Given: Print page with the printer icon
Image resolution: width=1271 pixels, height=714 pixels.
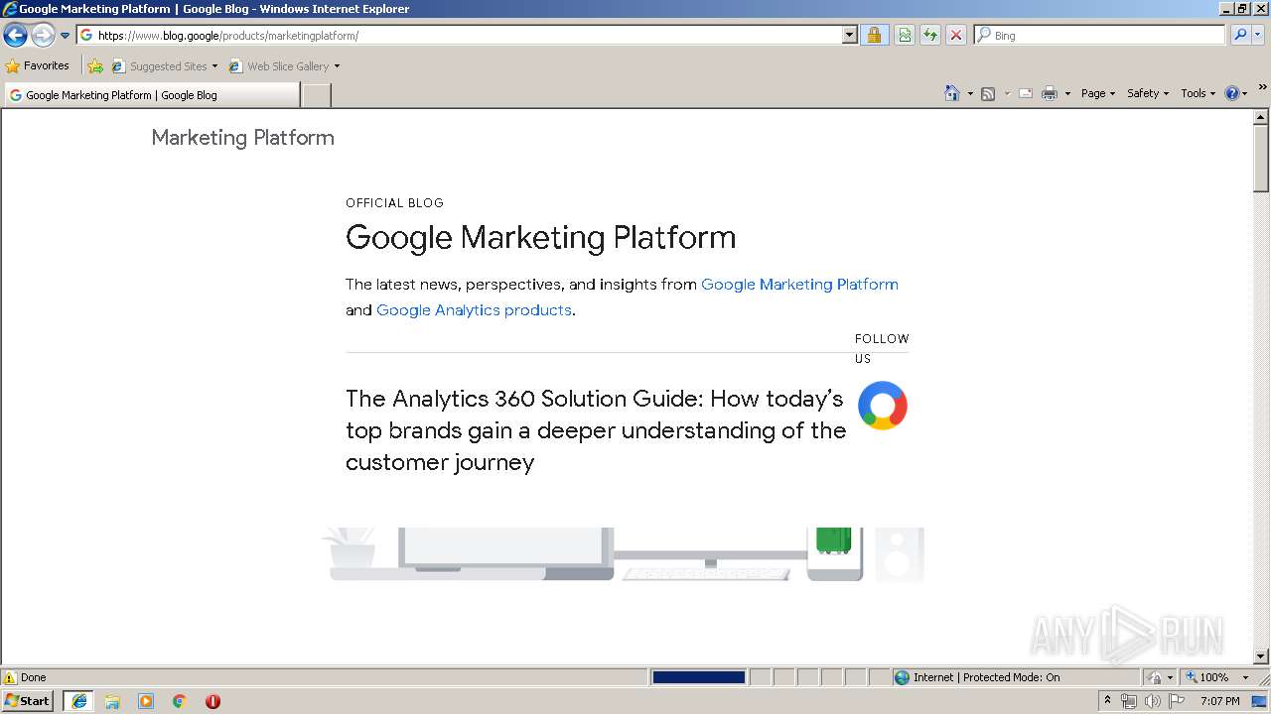Looking at the screenshot, I should (1050, 93).
